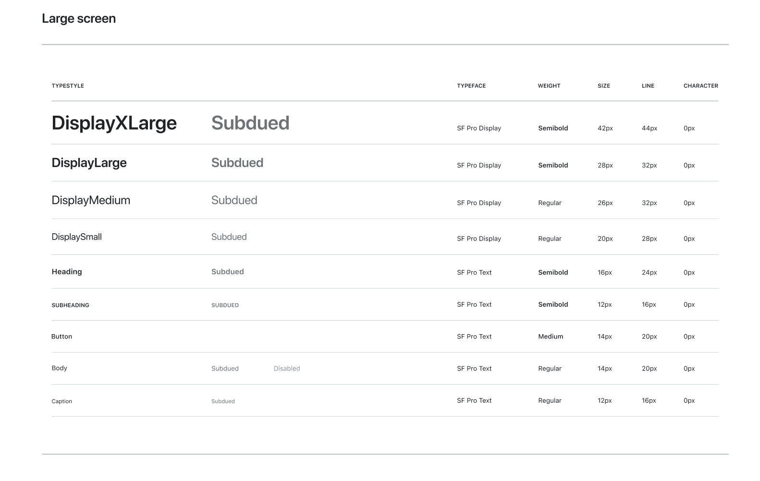Click the CHARACTER column header
The height and width of the screenshot is (481, 760).
click(701, 86)
